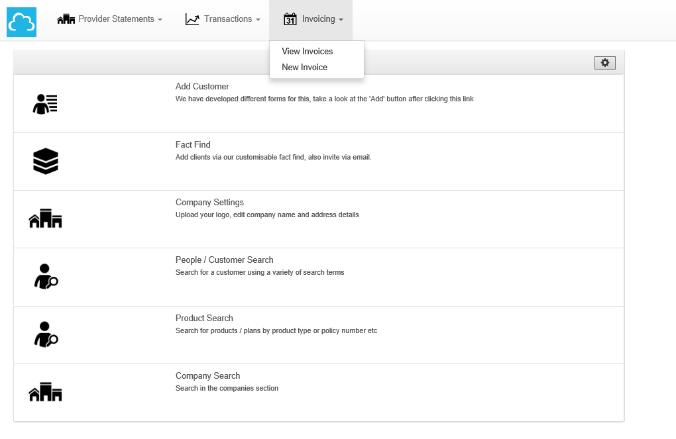This screenshot has height=439, width=676.
Task: Open the Transactions dropdown menu
Action: click(x=223, y=19)
